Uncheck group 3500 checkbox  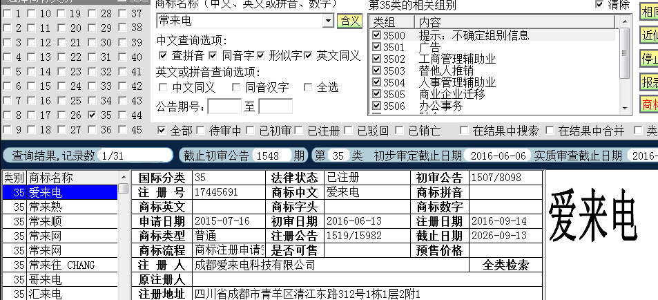point(377,35)
